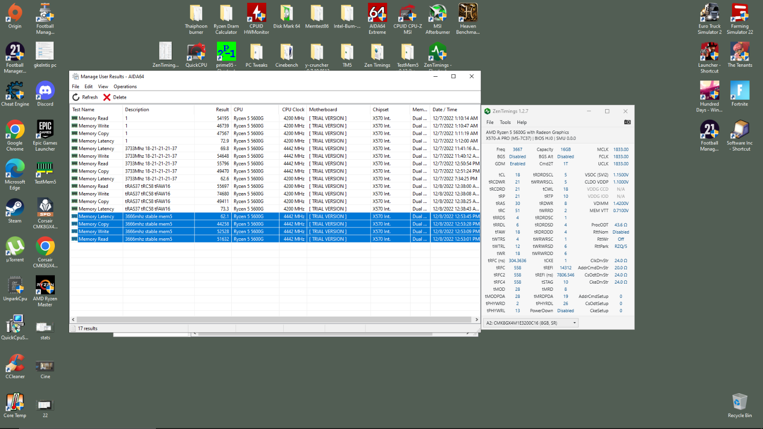This screenshot has width=763, height=429.
Task: Open Microsoft Edge shortcut
Action: click(15, 175)
